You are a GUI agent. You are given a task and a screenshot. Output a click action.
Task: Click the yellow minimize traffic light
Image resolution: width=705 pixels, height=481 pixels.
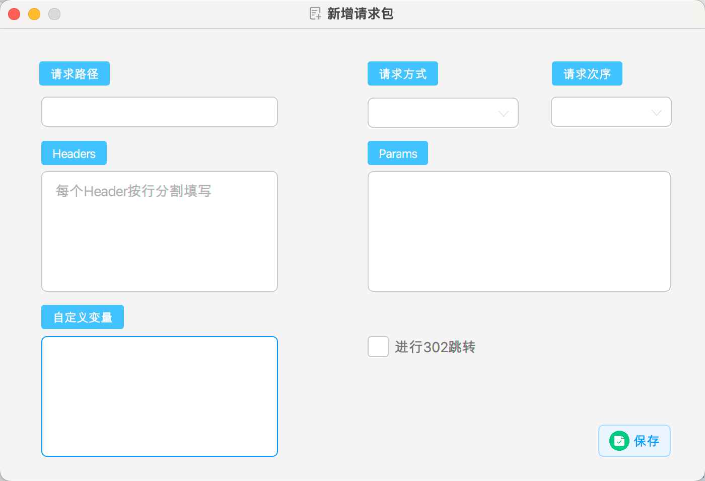click(x=34, y=14)
